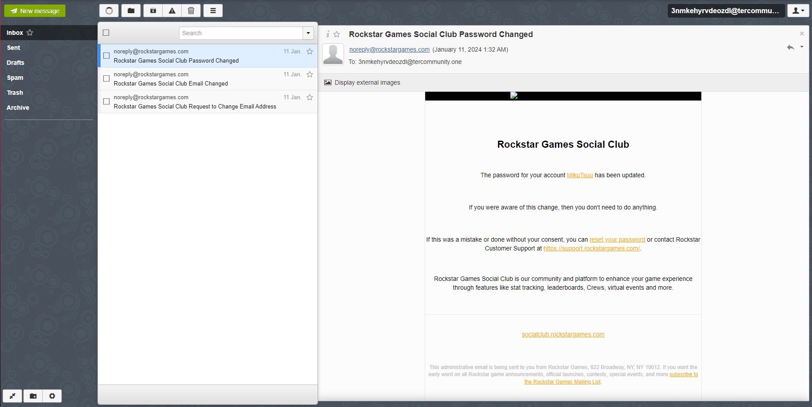Open the socialclub.rockstargames.com link
Viewport: 812px width, 407px height.
click(563, 334)
